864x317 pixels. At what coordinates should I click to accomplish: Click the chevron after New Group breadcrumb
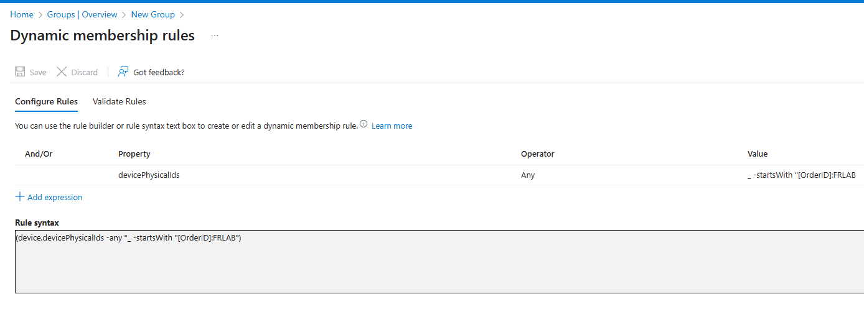pyautogui.click(x=182, y=14)
